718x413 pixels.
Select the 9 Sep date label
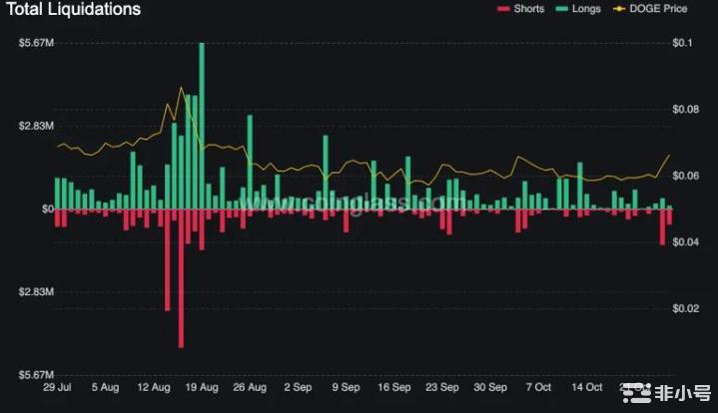coord(346,386)
